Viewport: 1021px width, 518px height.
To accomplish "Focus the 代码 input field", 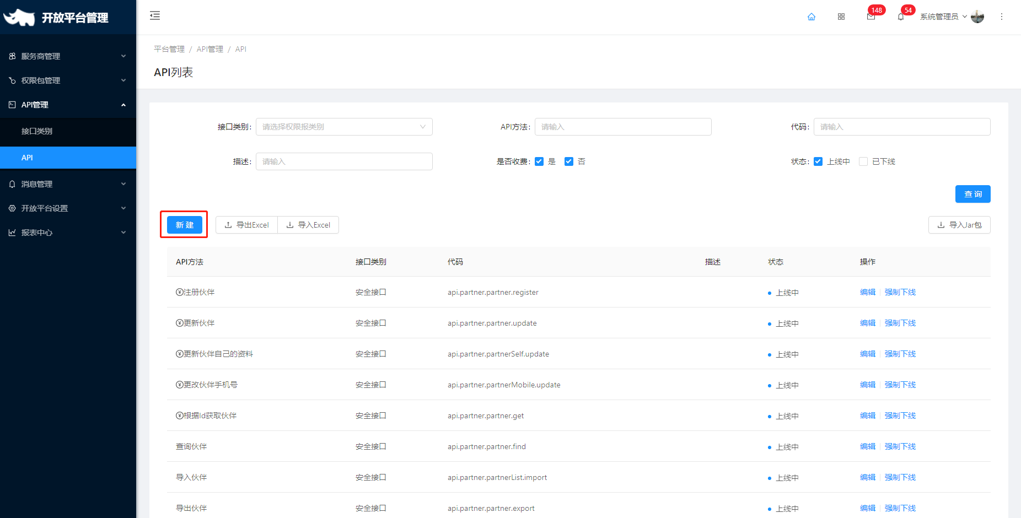I will click(902, 127).
